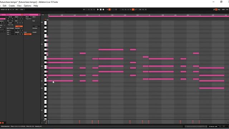Click the Start Set button
229x129 pixels.
coord(21,17)
